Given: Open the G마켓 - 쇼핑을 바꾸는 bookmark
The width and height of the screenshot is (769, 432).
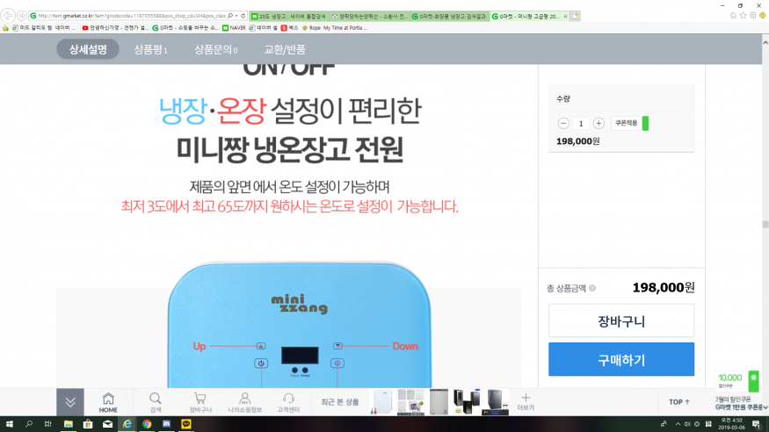Looking at the screenshot, I should click(x=185, y=28).
